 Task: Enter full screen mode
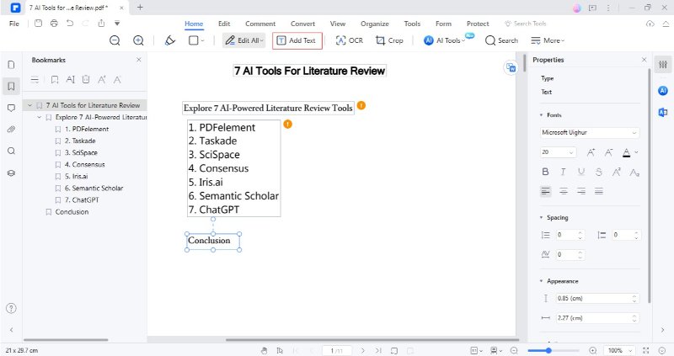coord(645,350)
